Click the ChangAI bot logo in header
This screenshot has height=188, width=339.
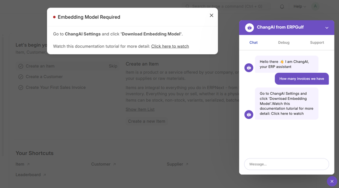click(x=249, y=28)
